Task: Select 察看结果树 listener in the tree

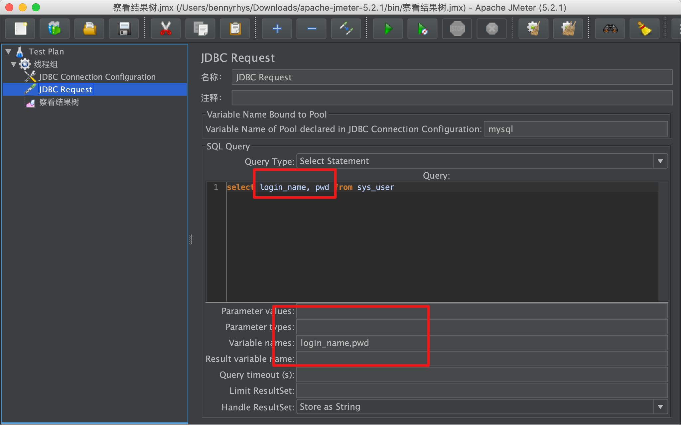Action: click(x=59, y=102)
